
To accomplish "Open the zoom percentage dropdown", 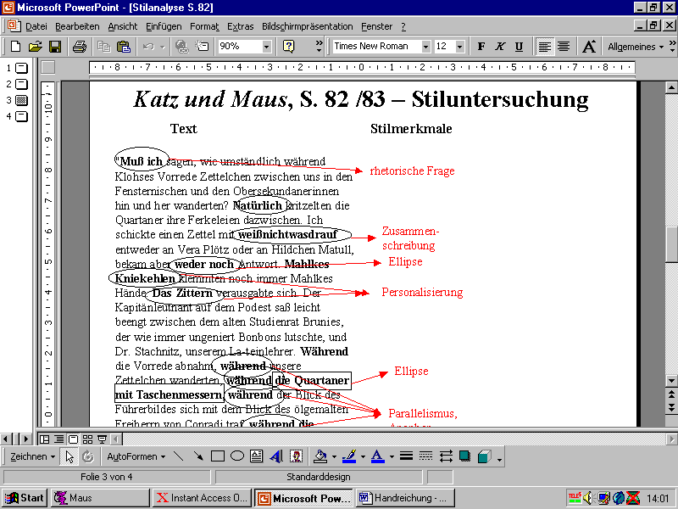I will click(x=267, y=47).
